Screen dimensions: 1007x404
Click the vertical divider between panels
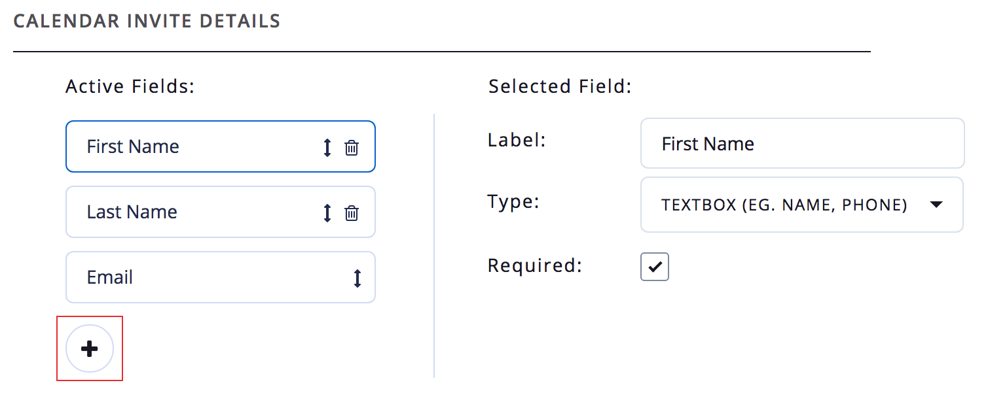(434, 245)
